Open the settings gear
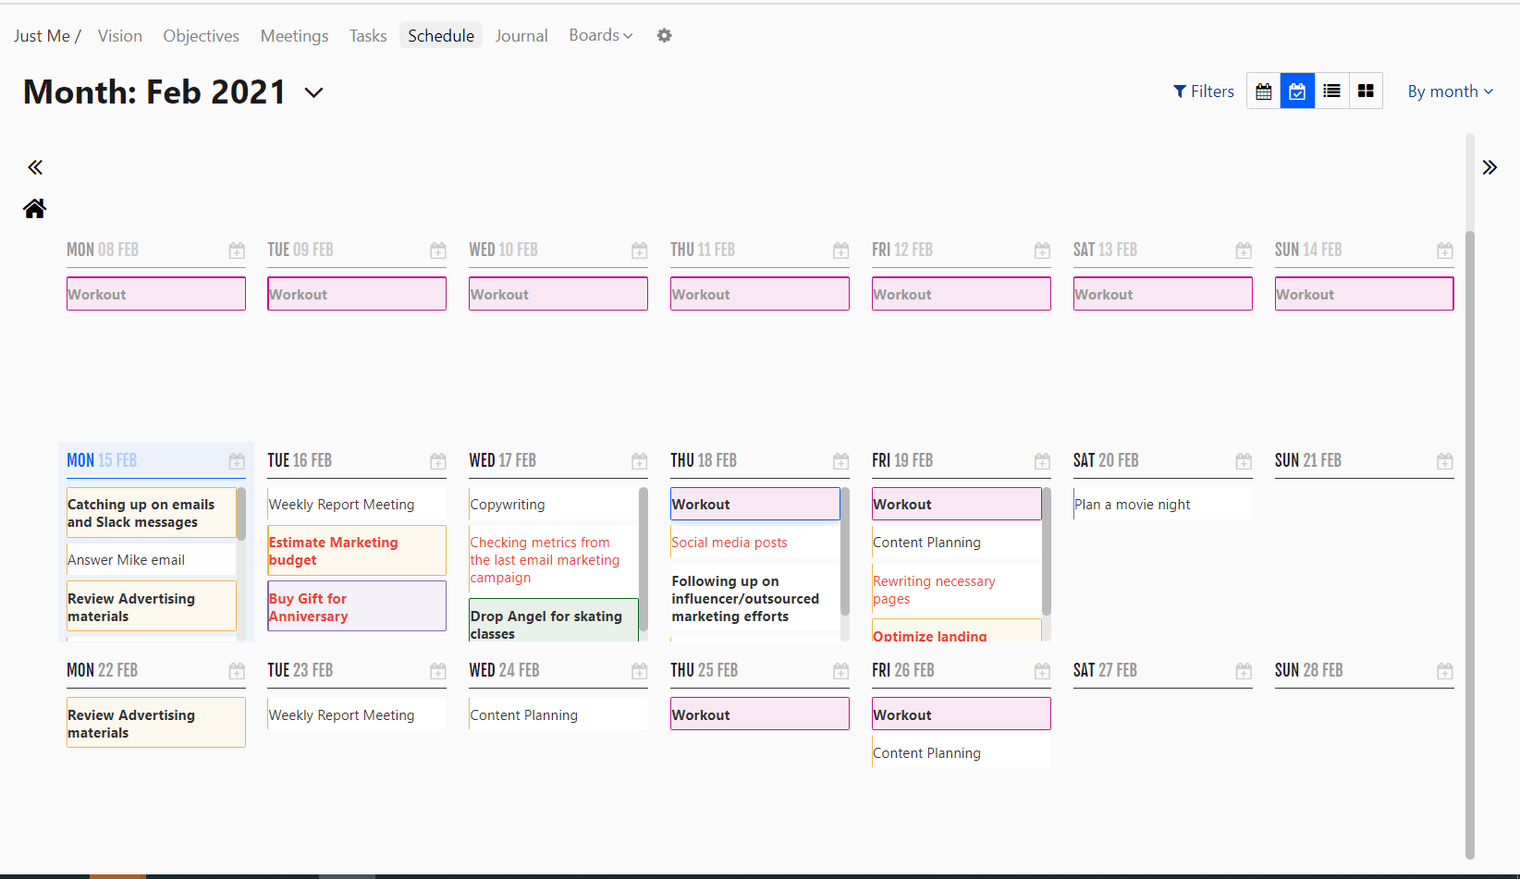The image size is (1520, 879). (x=664, y=35)
